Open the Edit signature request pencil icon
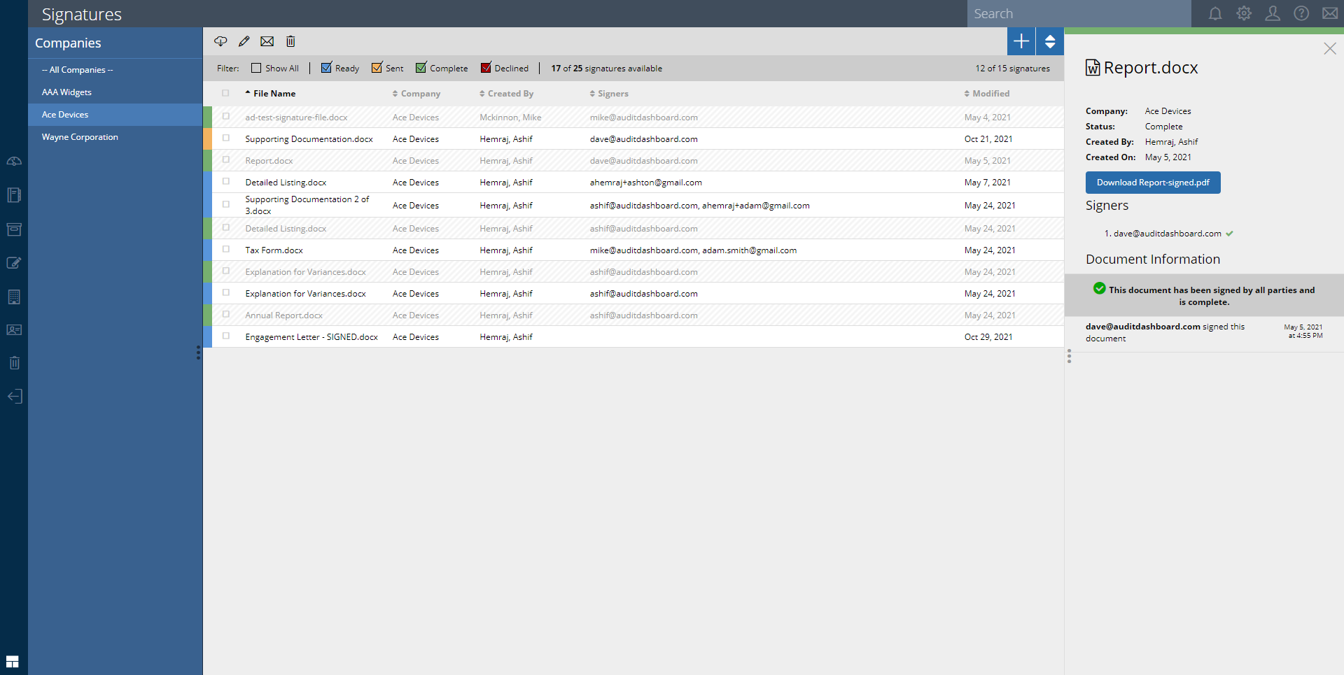 pos(244,41)
